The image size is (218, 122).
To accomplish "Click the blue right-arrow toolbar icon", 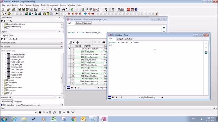I will point(85,14).
